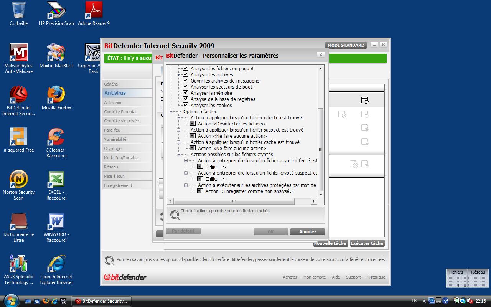Click Fichiers activity gadget panel
The image size is (491, 307).
456,278
